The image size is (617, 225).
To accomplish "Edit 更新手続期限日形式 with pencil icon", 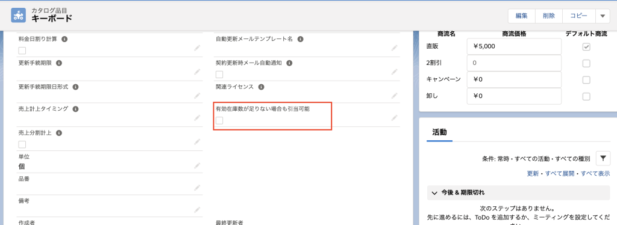I will [x=197, y=96].
